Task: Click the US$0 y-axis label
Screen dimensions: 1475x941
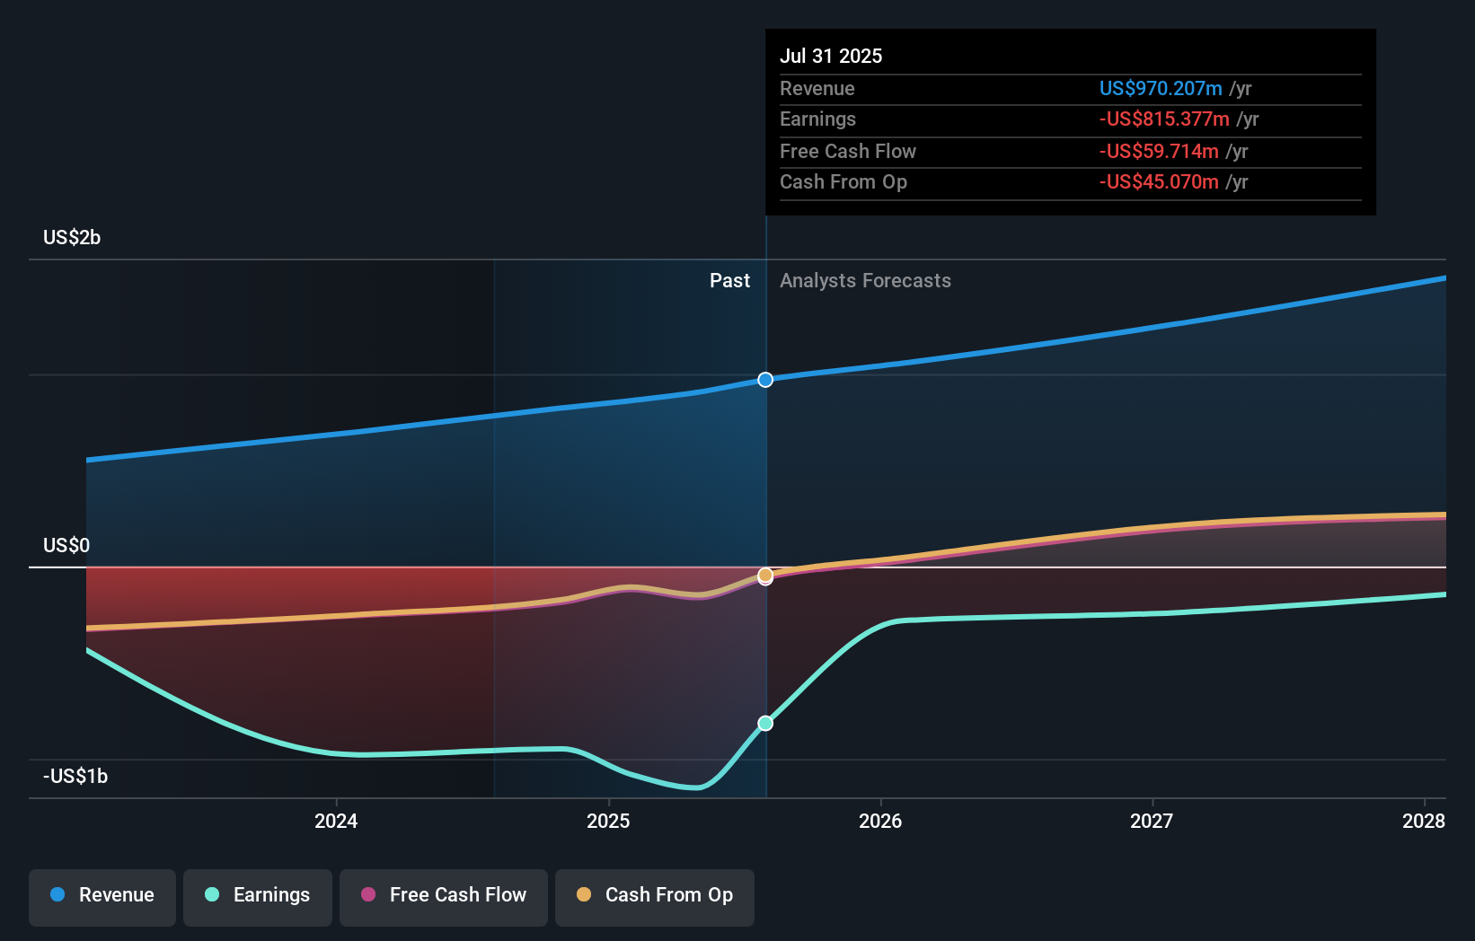Action: pos(66,546)
